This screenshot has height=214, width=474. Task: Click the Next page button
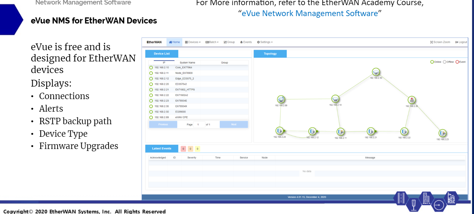click(x=234, y=125)
